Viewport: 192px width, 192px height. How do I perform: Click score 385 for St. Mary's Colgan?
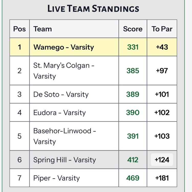(x=133, y=71)
